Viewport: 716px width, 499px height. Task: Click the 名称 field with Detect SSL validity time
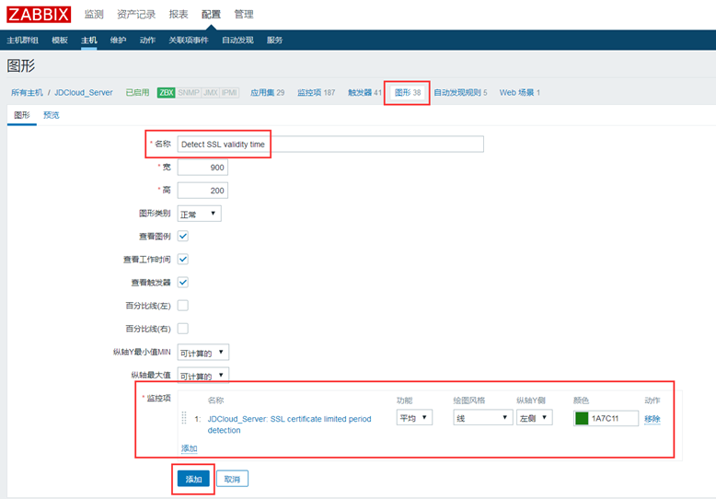pos(330,145)
